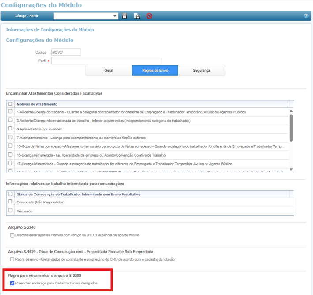
Task: Check 1-Acidente/Doença do trabalho row
Action: 10,111
